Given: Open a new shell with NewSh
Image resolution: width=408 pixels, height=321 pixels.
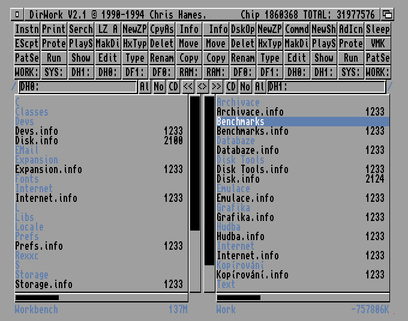Looking at the screenshot, I should pyautogui.click(x=323, y=29).
